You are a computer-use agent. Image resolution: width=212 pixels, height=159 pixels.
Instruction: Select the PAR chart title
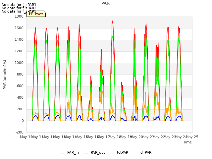click(x=105, y=3)
